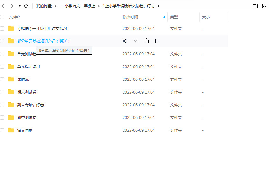The height and width of the screenshot is (174, 269).
Task: Select 1上小学部编版语文试卷、练习 breadcrumb
Action: 129,6
